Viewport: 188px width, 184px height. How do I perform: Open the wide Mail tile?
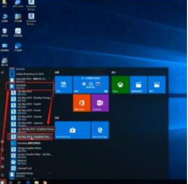(x=91, y=85)
